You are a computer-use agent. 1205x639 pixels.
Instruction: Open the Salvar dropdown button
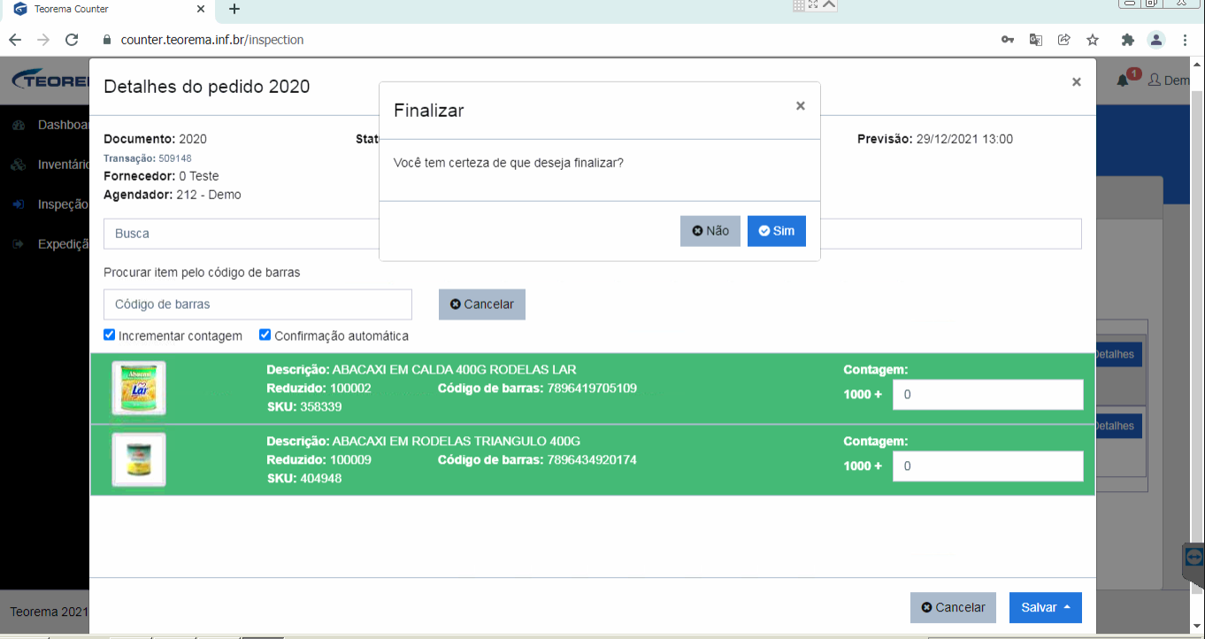pos(1045,608)
